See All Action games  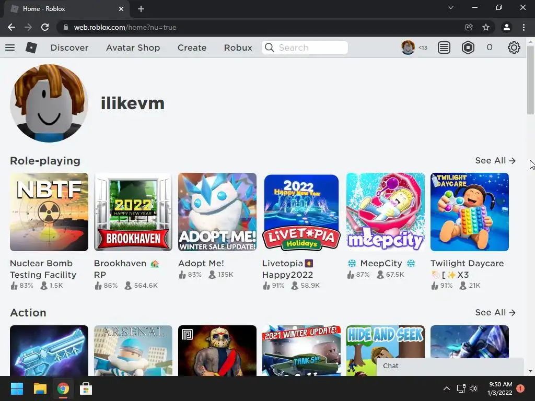(x=495, y=313)
